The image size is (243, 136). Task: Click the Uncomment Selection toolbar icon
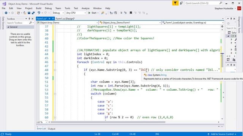pyautogui.click(x=115, y=13)
